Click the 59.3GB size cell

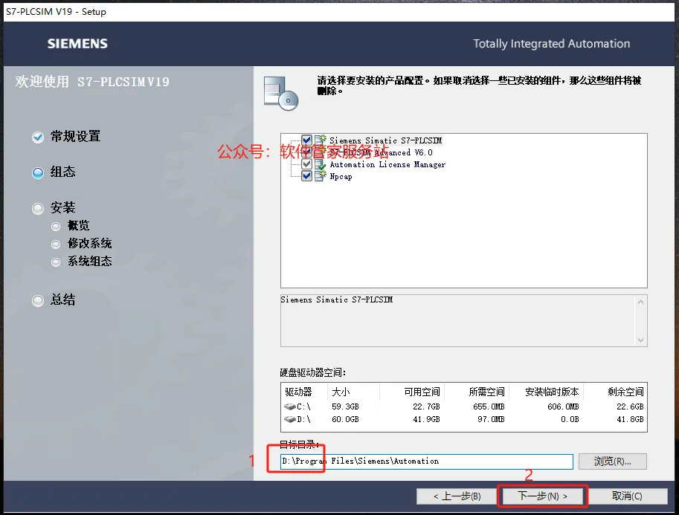(x=345, y=407)
